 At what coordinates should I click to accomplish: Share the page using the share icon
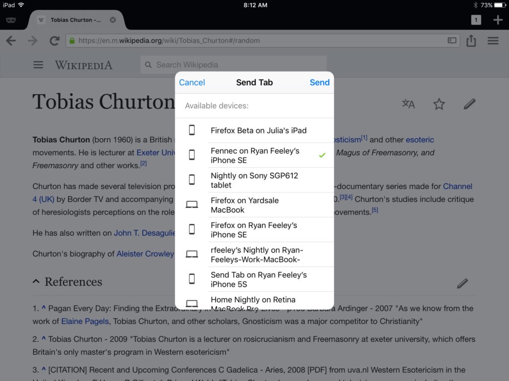pos(471,41)
